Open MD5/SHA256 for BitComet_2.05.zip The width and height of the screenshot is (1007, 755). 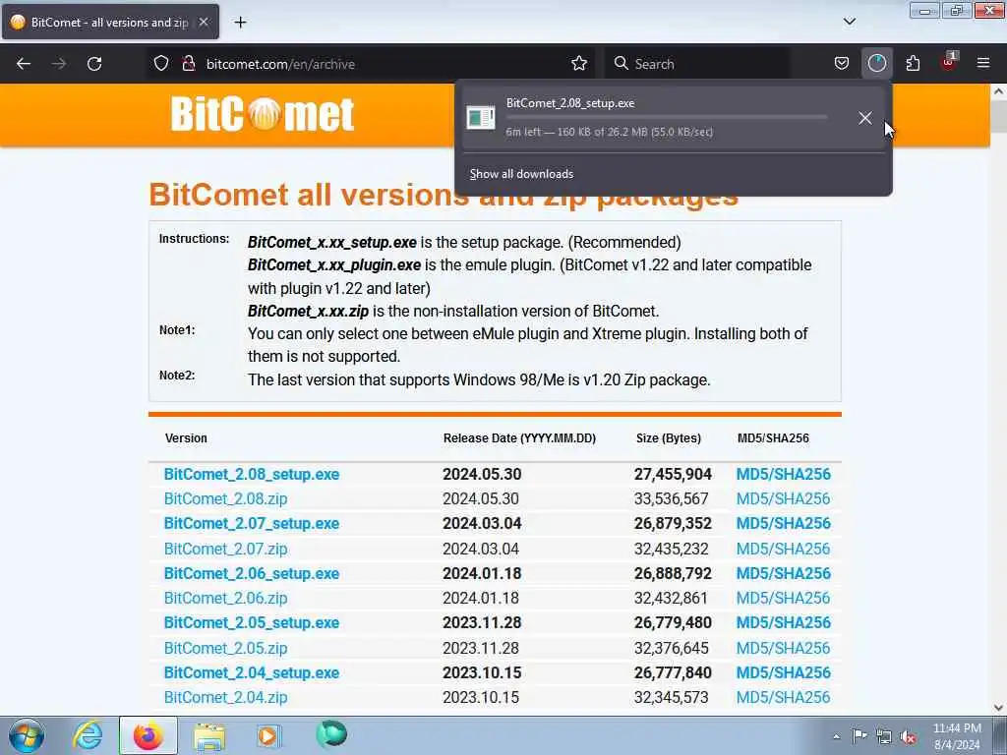(784, 649)
